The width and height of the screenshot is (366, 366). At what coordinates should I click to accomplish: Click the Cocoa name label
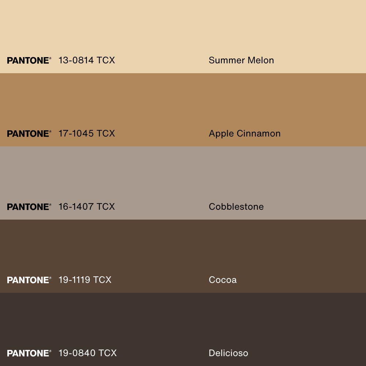point(223,280)
